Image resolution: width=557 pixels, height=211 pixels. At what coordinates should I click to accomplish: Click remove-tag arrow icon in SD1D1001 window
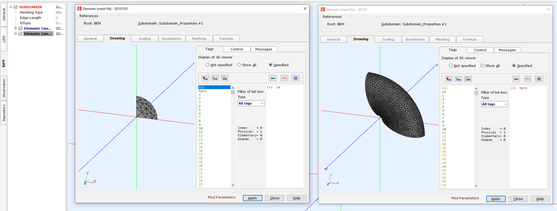tap(215, 78)
